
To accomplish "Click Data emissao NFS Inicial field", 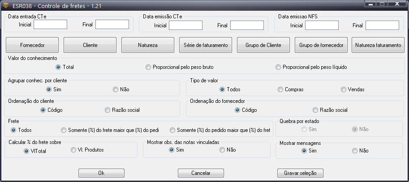I will pos(322,25).
